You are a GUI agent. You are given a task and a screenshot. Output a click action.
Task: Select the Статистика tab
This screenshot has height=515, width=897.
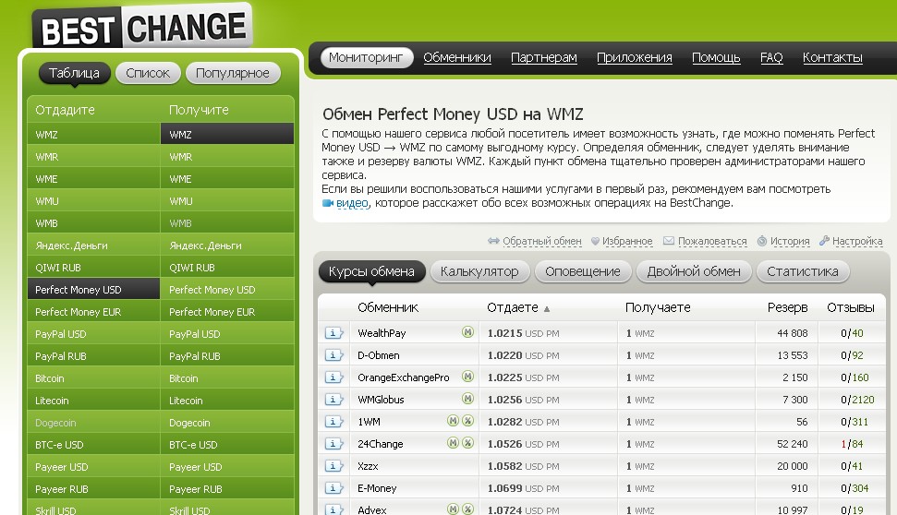click(803, 271)
